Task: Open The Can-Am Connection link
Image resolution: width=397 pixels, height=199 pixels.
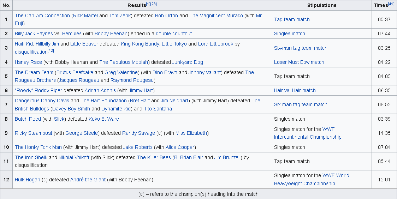Action: (x=42, y=16)
